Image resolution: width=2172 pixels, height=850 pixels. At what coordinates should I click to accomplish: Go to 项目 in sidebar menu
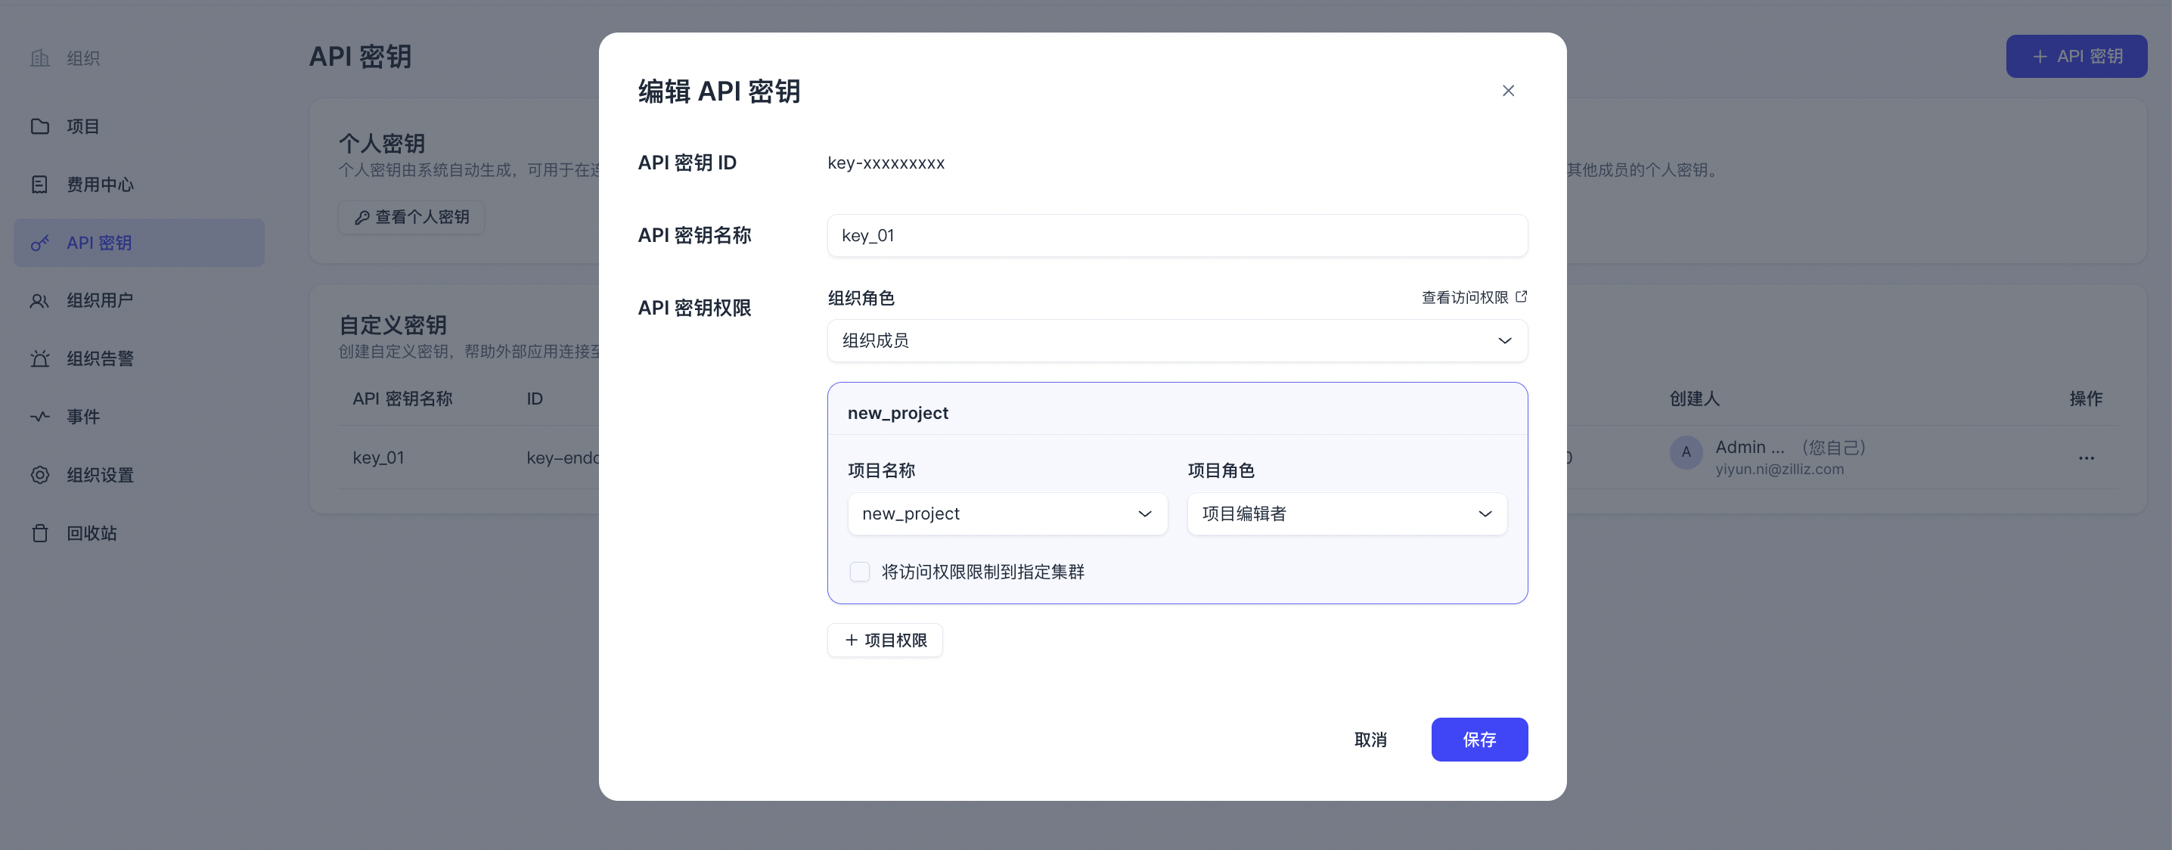click(139, 126)
